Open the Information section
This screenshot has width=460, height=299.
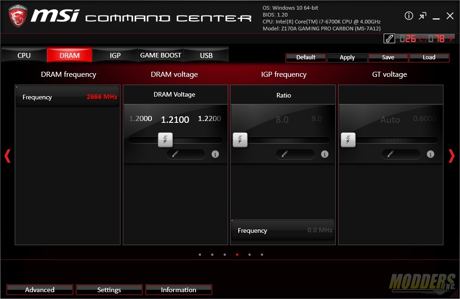coord(178,290)
